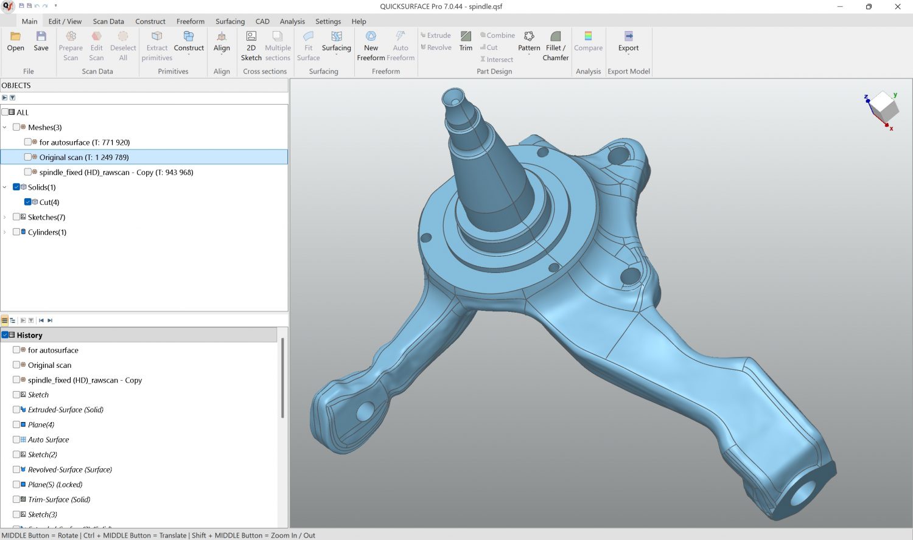This screenshot has width=913, height=540.
Task: Uncheck the Cut(4) solid visibility checkbox
Action: 28,202
